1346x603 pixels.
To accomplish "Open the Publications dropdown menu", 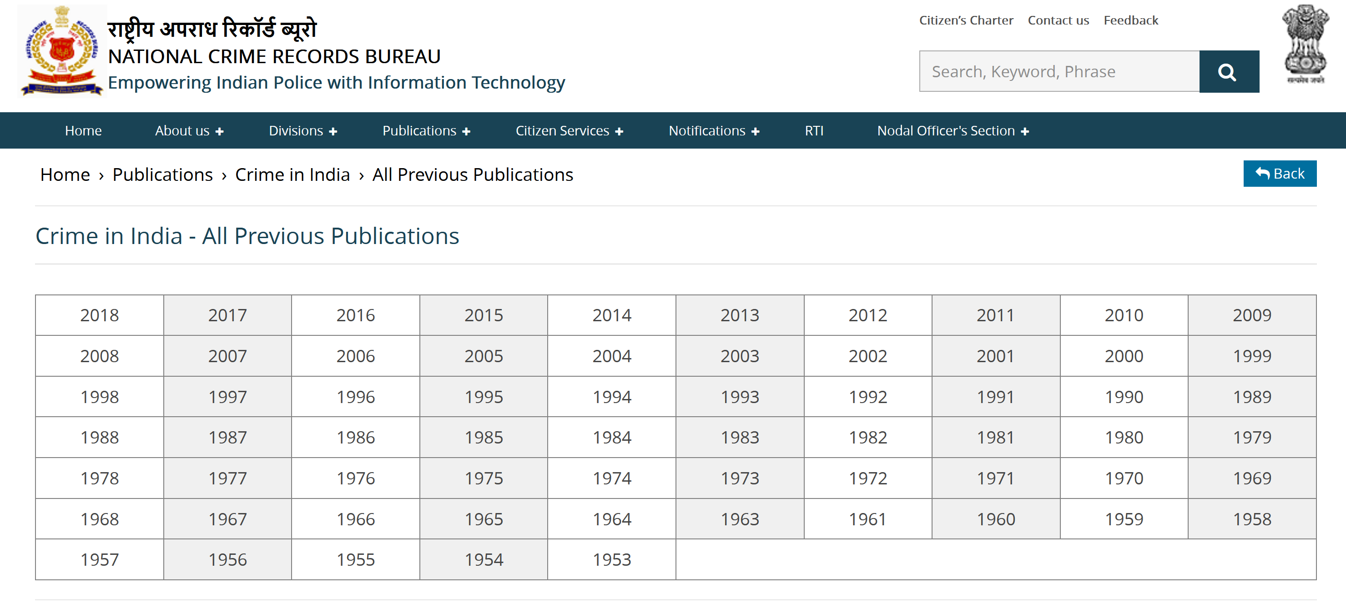I will click(x=426, y=130).
